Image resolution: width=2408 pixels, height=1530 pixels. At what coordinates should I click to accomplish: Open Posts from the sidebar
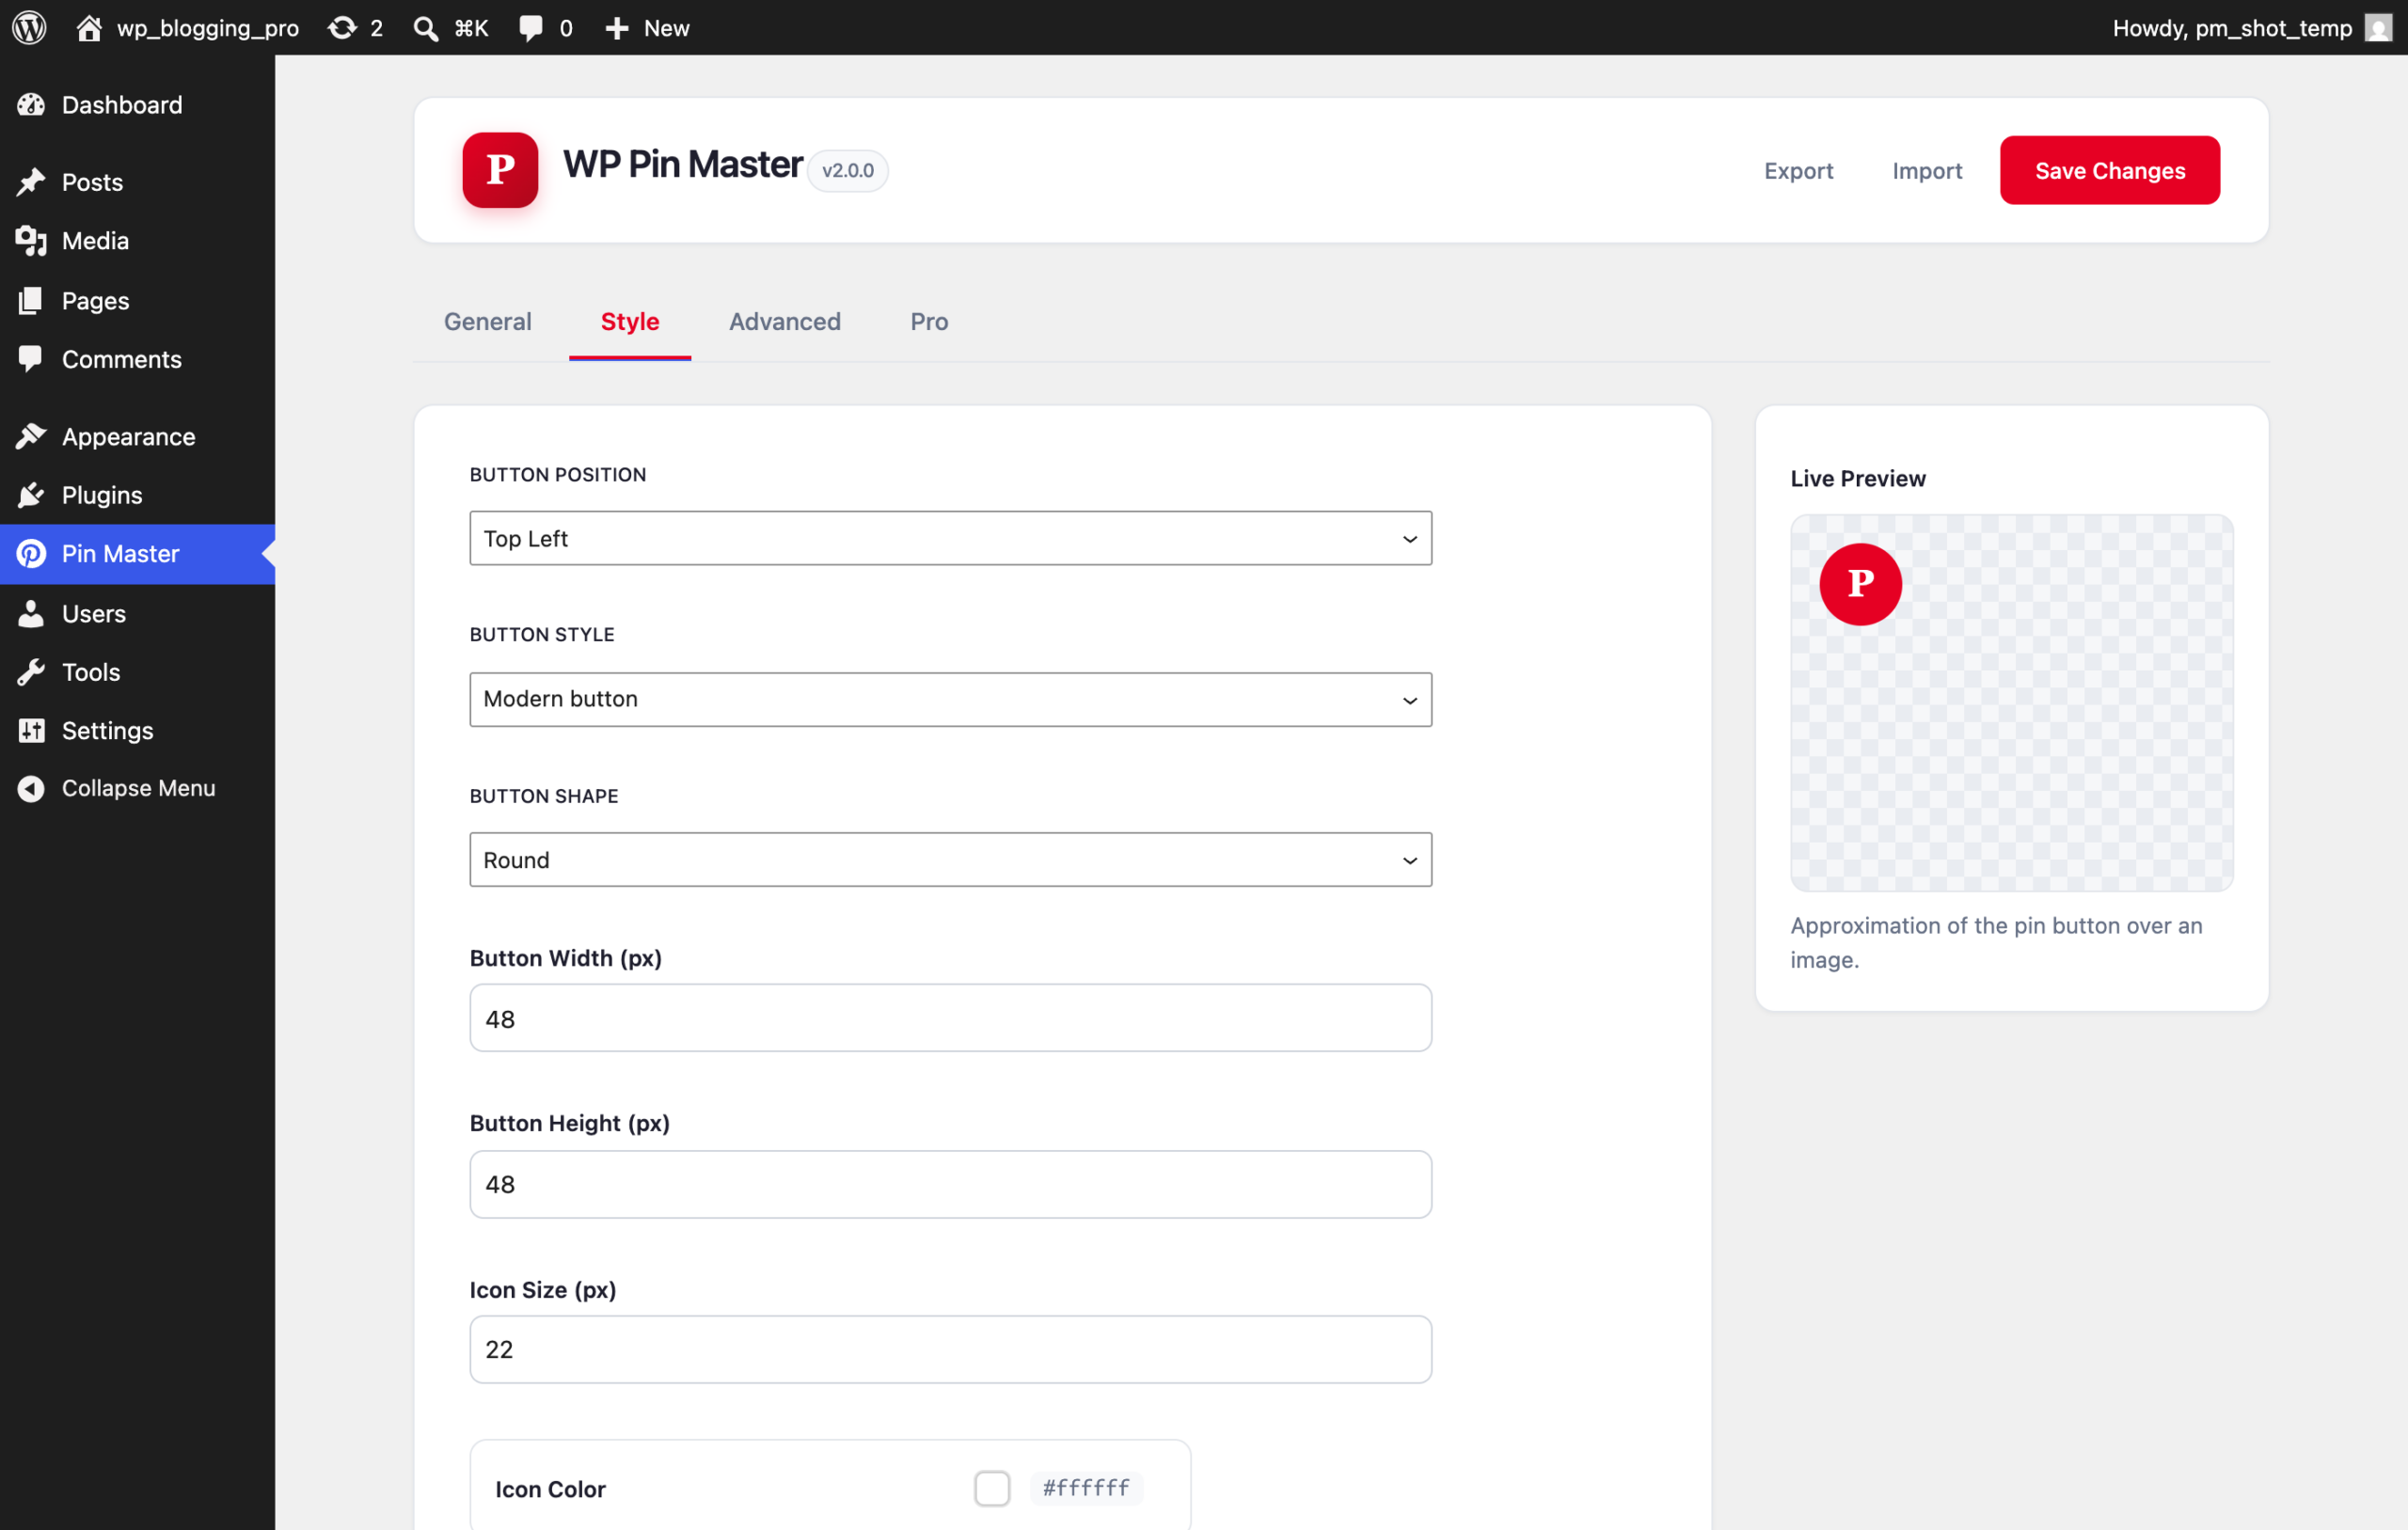point(137,182)
